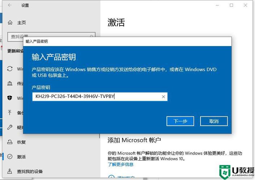The width and height of the screenshot is (255, 180).
Task: Go back with the Settings back arrow
Action: click(10, 5)
